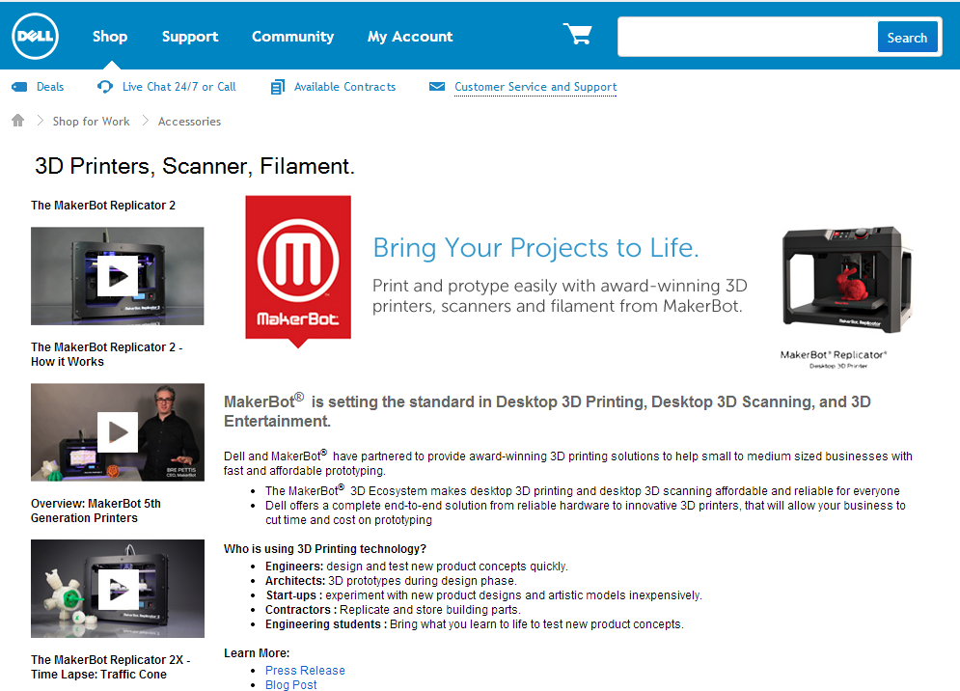Click the Customer Service envelope icon

437,87
